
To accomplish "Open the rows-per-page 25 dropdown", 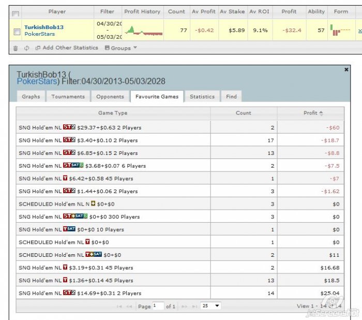I will click(x=210, y=306).
